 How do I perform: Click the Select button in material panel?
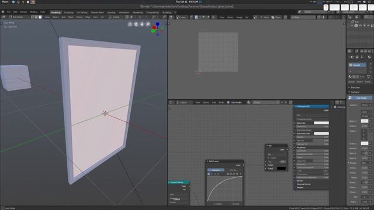tap(359, 82)
